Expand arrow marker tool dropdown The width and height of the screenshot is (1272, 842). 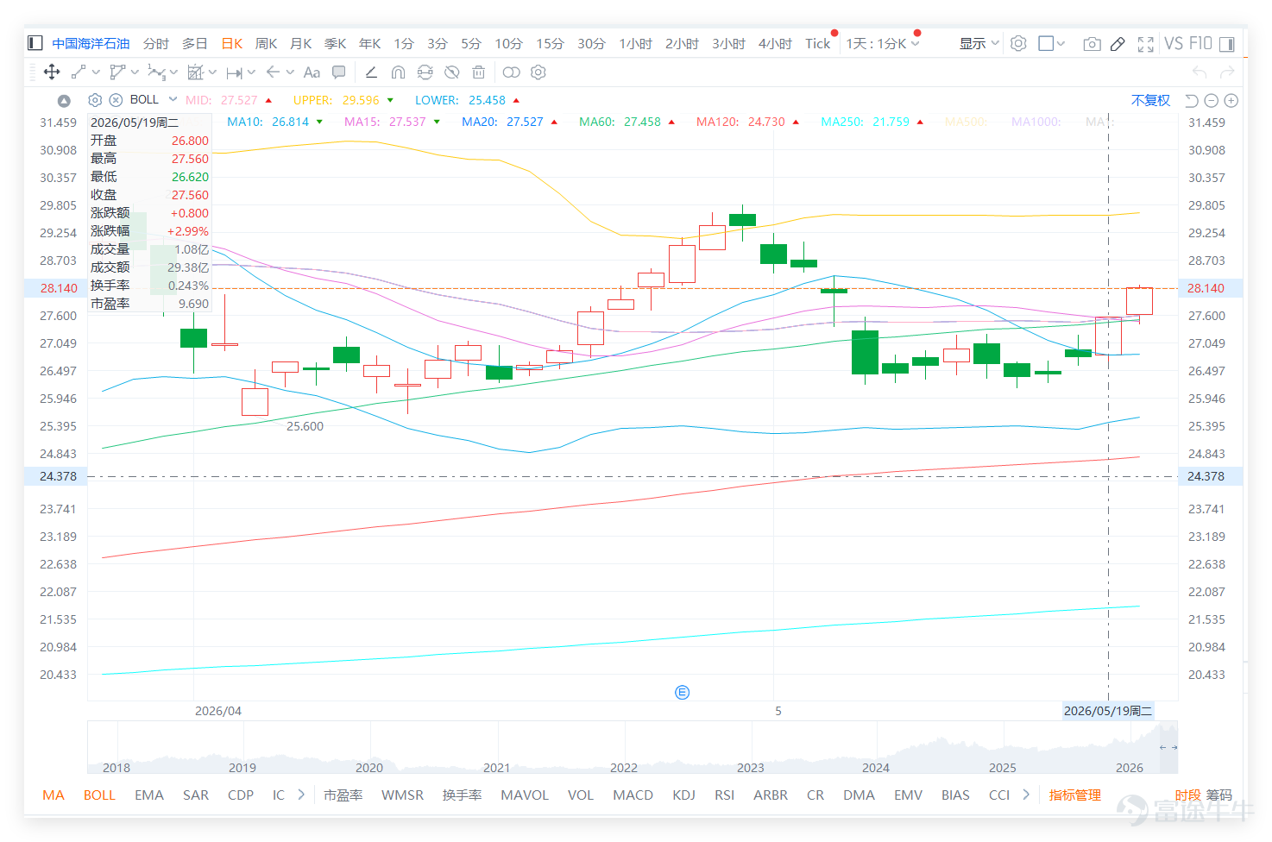(290, 72)
